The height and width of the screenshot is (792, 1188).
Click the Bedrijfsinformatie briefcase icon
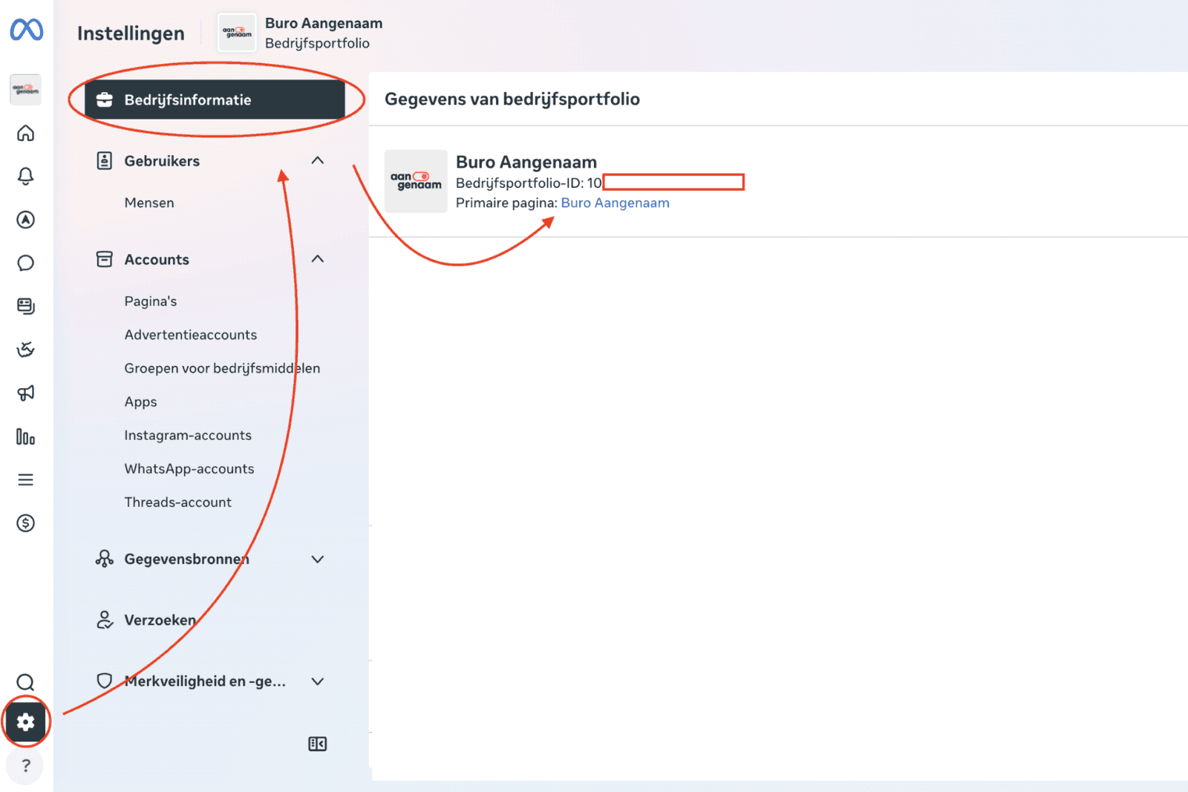coord(105,99)
